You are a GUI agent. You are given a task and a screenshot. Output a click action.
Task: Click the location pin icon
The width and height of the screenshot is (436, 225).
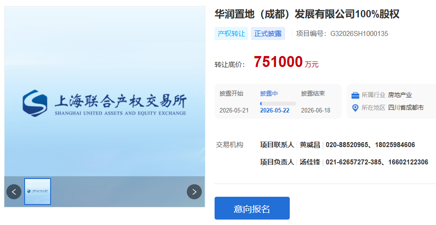[x=355, y=108]
